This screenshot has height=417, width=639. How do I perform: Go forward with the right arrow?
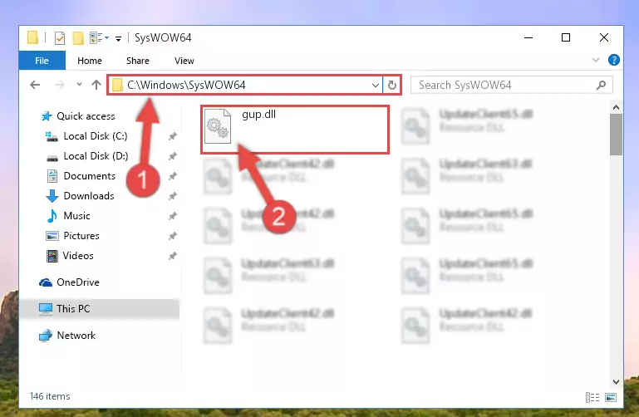(60, 85)
